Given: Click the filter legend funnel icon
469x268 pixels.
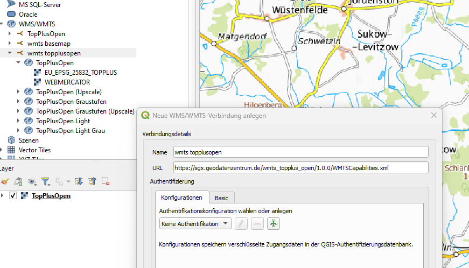Looking at the screenshot, I should point(45,181).
